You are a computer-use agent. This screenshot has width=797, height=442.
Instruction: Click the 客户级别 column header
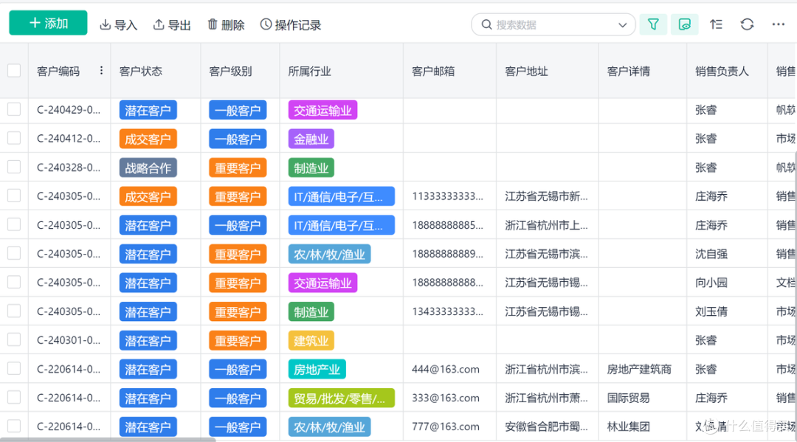[231, 71]
